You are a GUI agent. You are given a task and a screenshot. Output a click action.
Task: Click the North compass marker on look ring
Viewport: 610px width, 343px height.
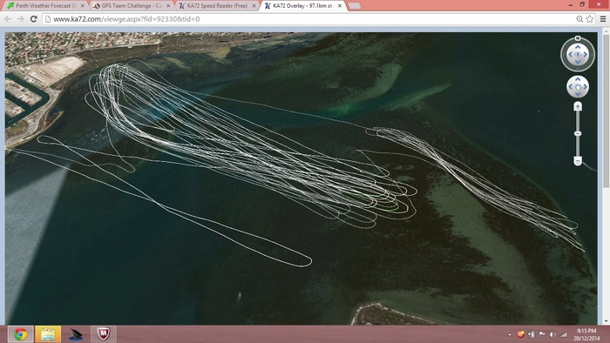[x=578, y=38]
